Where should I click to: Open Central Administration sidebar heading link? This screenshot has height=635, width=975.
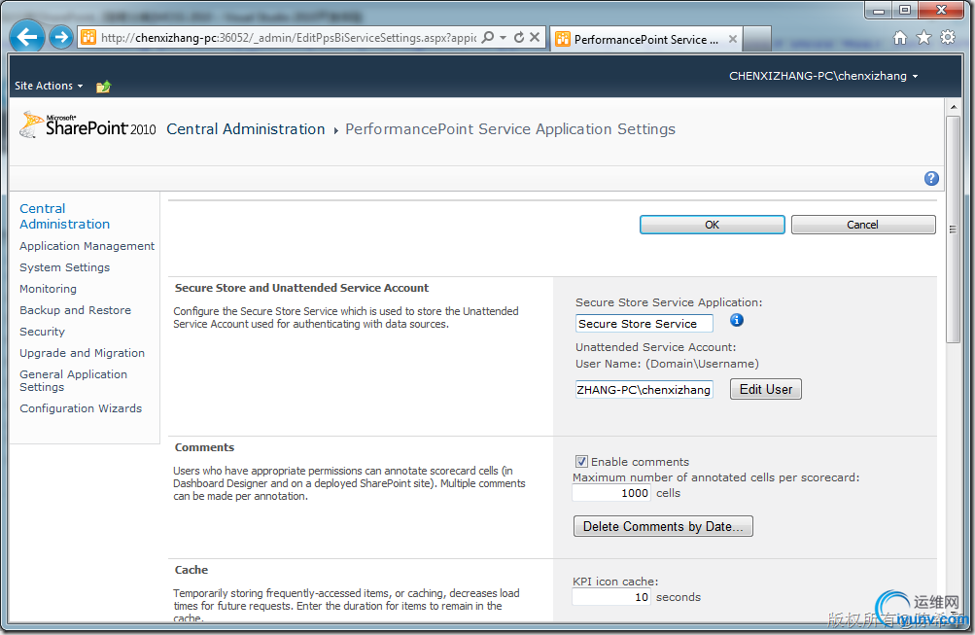(65, 217)
